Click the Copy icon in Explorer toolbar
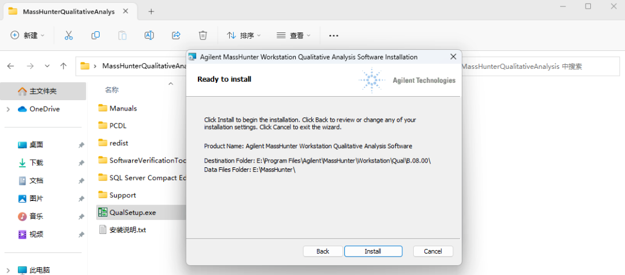 click(95, 35)
